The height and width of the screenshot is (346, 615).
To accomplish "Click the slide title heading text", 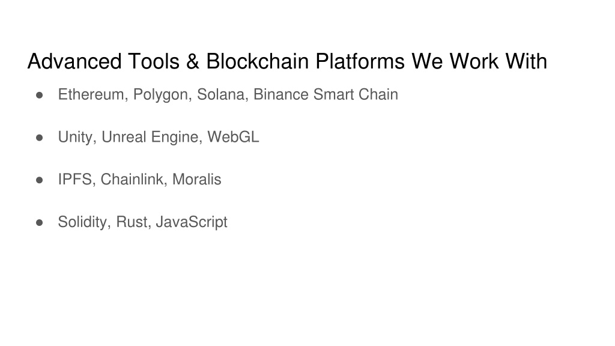I will coord(287,62).
